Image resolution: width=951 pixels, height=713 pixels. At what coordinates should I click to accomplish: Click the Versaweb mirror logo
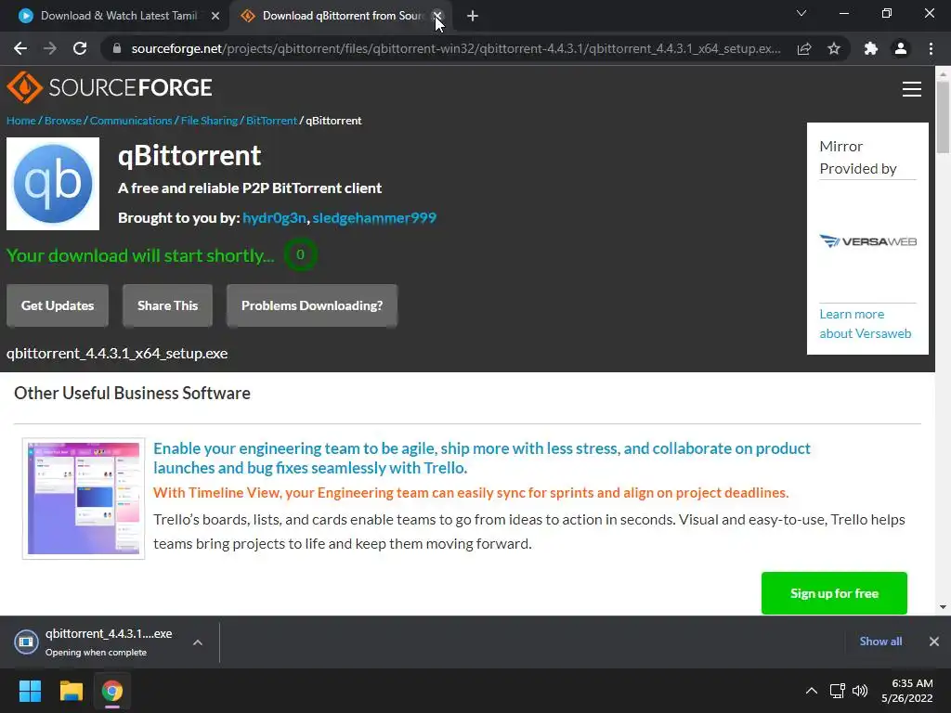[868, 241]
